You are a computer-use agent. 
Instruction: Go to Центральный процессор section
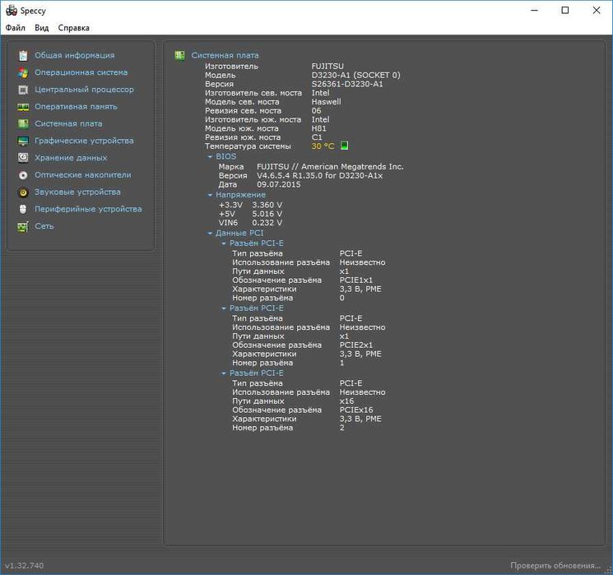coord(84,90)
